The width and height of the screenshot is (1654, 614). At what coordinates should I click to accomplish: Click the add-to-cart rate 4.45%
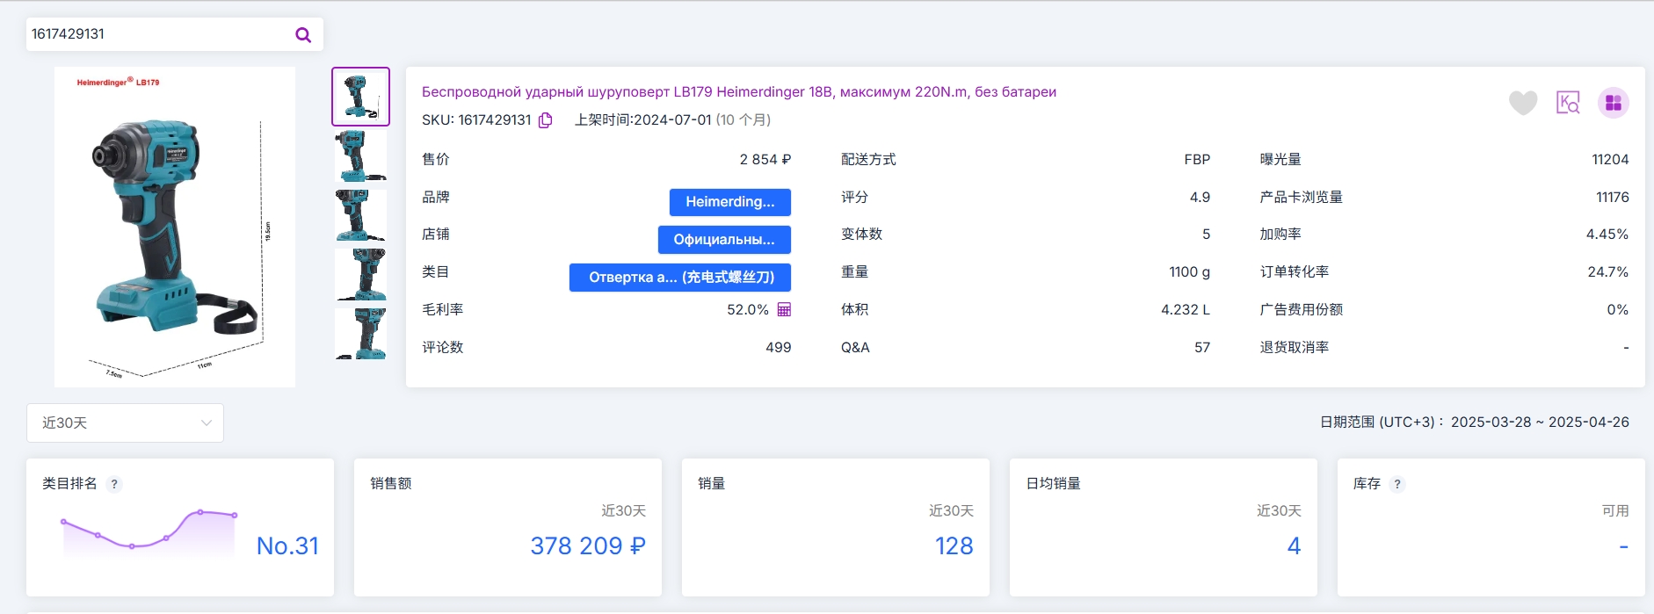pos(1607,234)
